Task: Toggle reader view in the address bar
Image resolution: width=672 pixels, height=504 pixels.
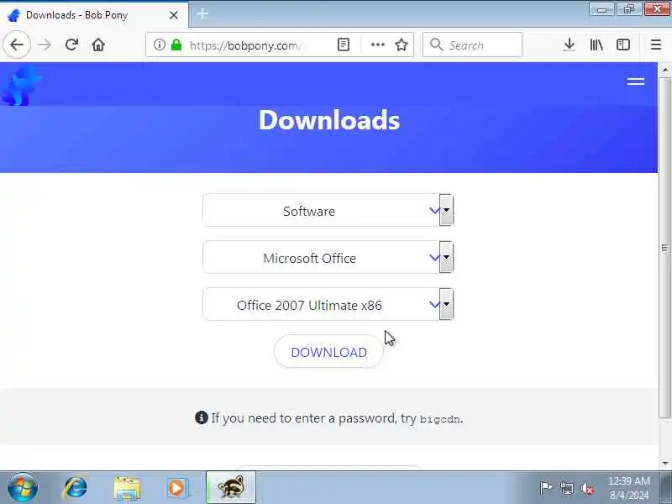Action: click(344, 45)
